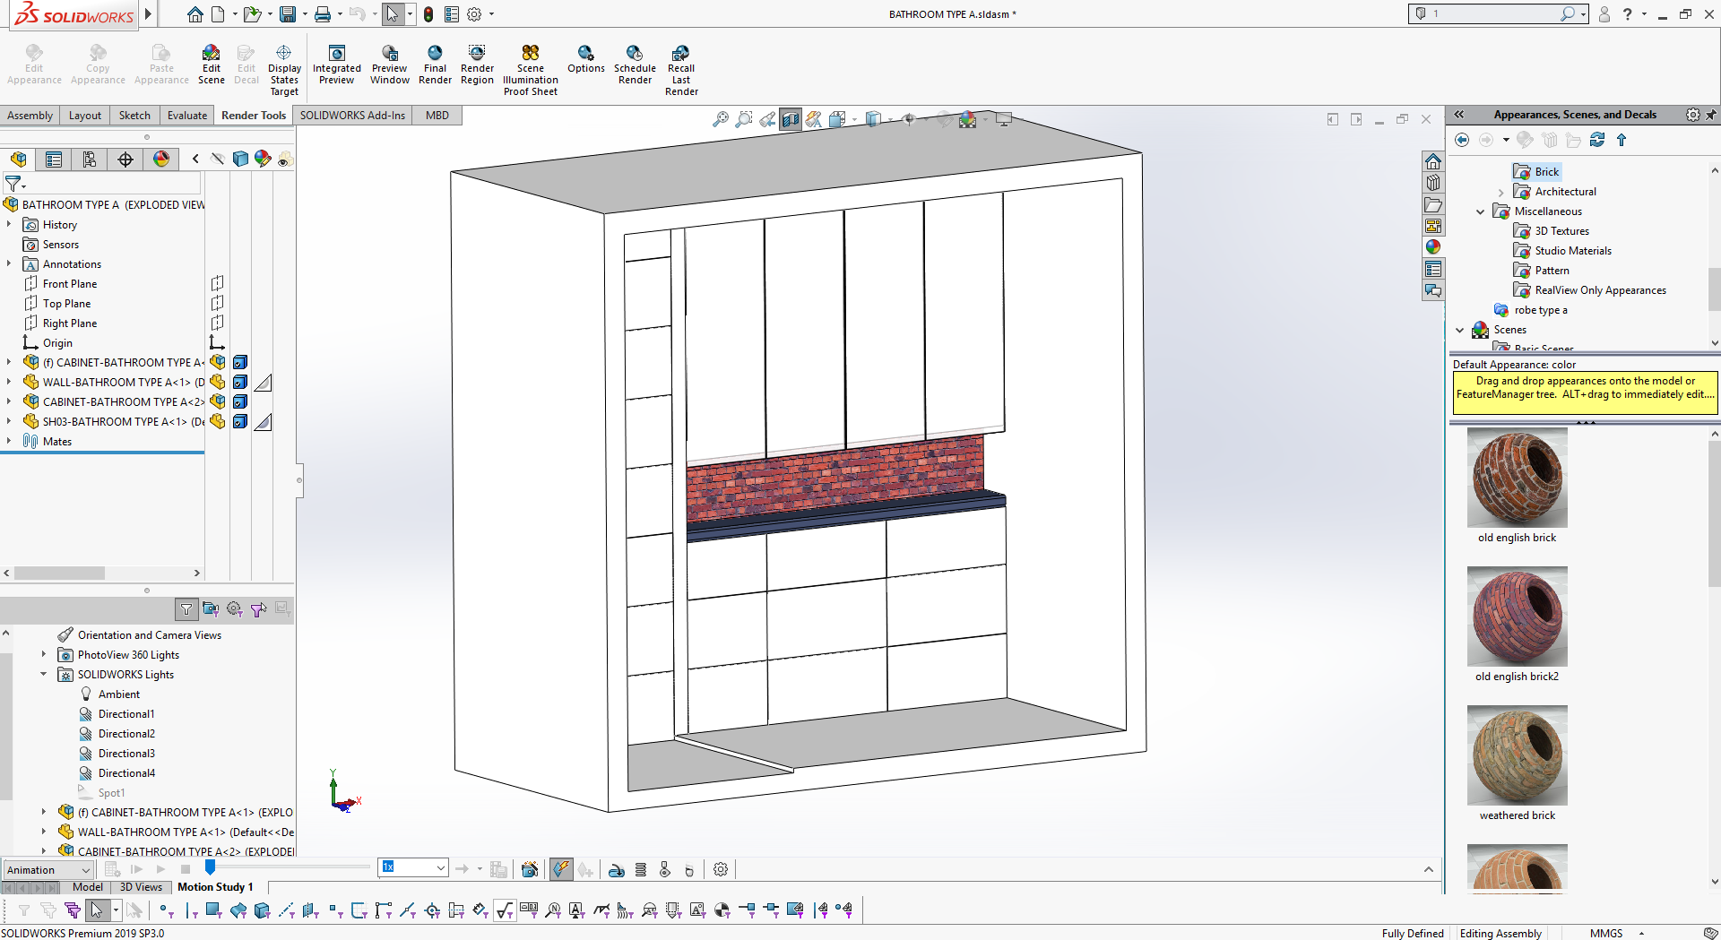Select the Render Region tool
The image size is (1721, 940).
(477, 54)
